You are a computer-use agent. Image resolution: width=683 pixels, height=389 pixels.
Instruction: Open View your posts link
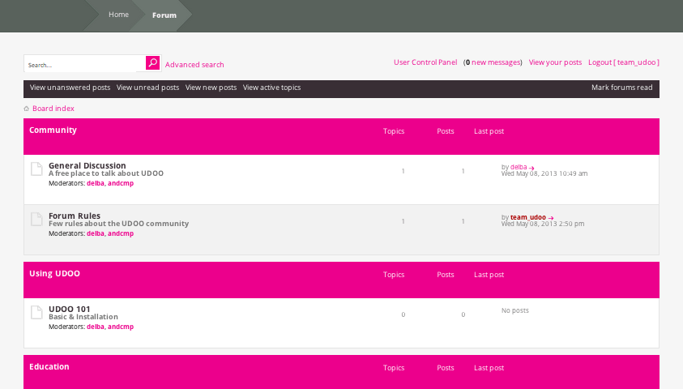tap(555, 62)
